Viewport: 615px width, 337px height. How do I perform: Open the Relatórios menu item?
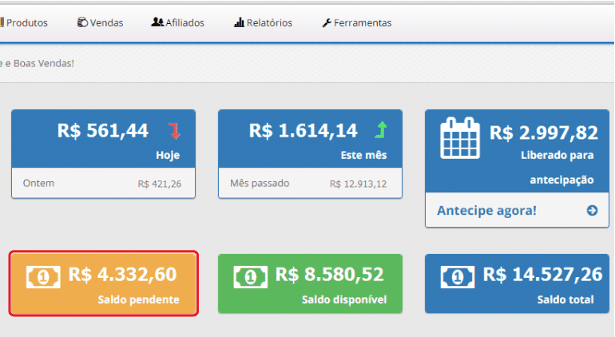pyautogui.click(x=264, y=22)
